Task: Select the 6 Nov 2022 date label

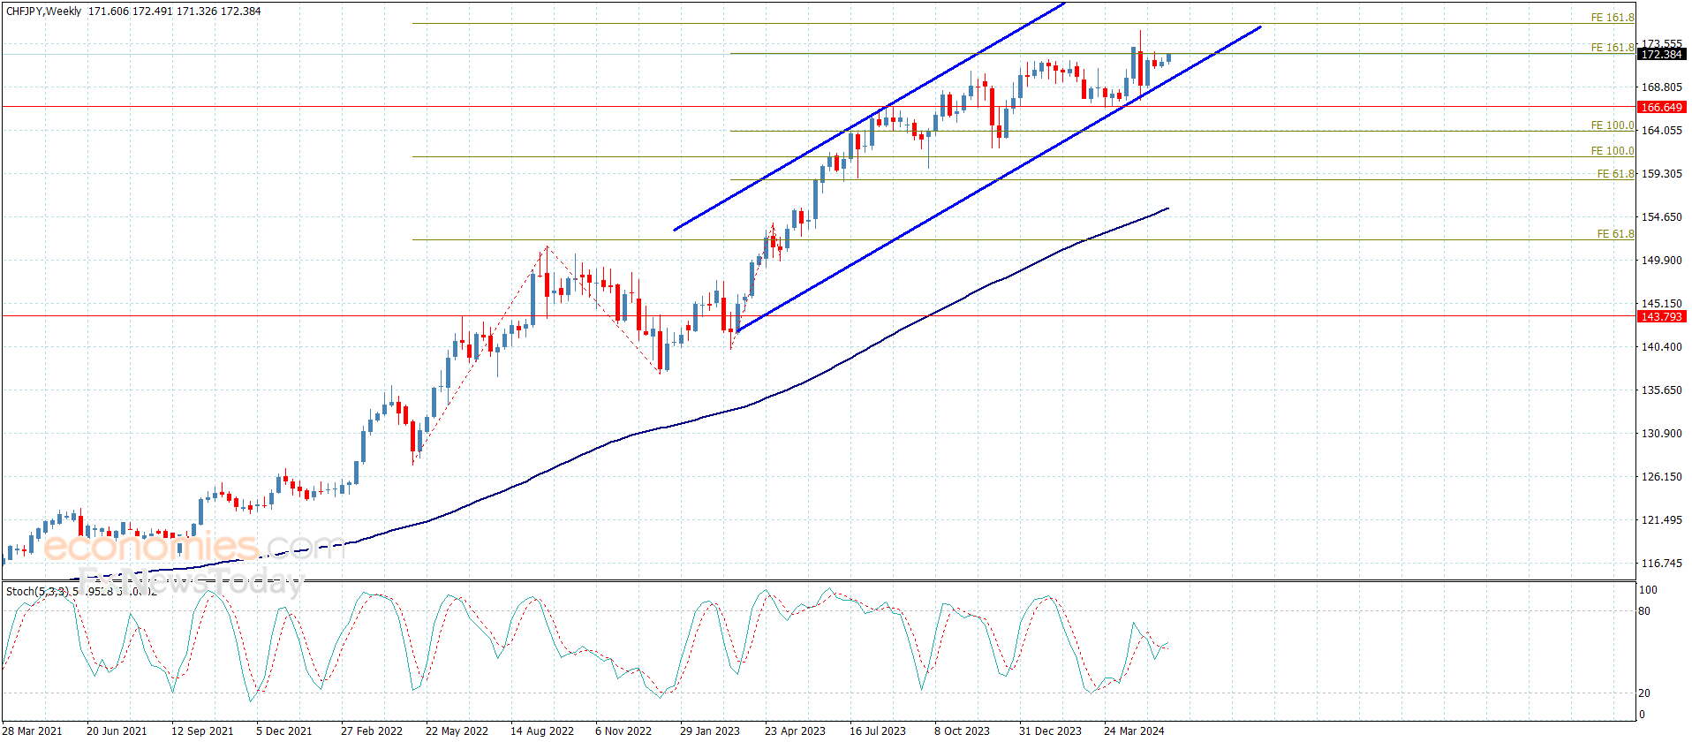Action: pyautogui.click(x=623, y=731)
